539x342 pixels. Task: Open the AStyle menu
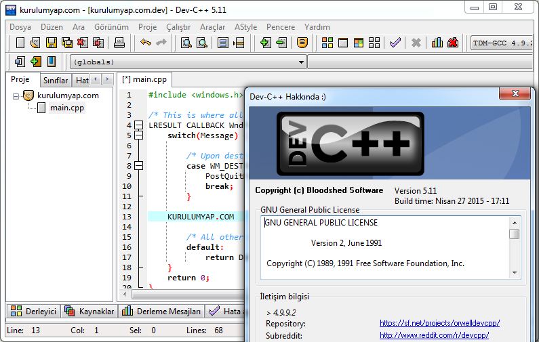[x=246, y=27]
